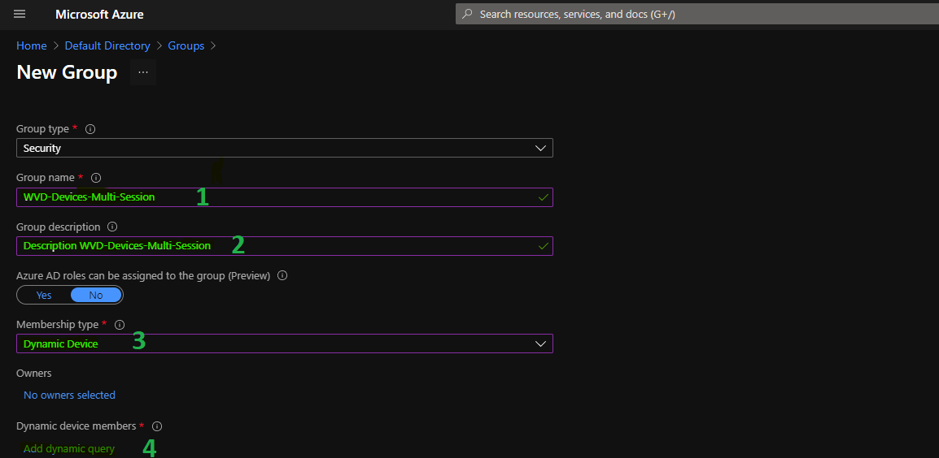Go to Home breadcrumb
Screen dimensions: 939x458
click(32, 45)
